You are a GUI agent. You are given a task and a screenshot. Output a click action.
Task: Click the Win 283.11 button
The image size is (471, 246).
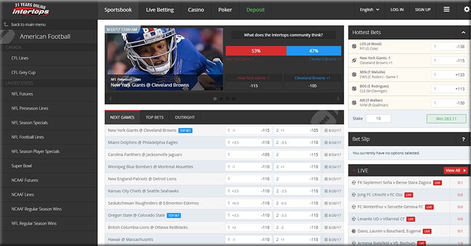[x=446, y=119]
